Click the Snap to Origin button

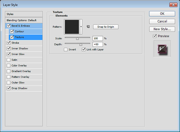coord(106,27)
